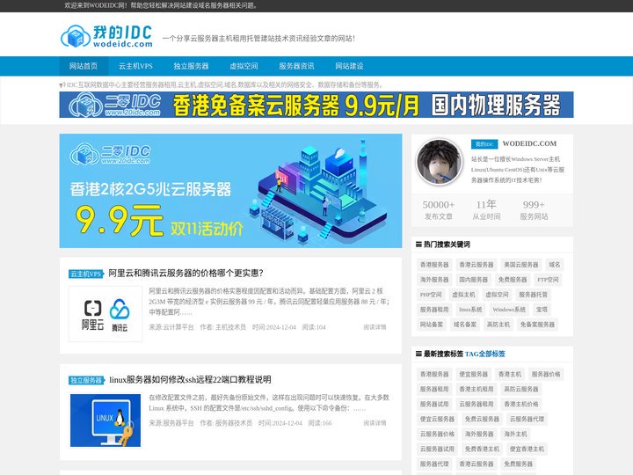Select the 虚拟主机 hot keyword
The width and height of the screenshot is (633, 475).
463,295
